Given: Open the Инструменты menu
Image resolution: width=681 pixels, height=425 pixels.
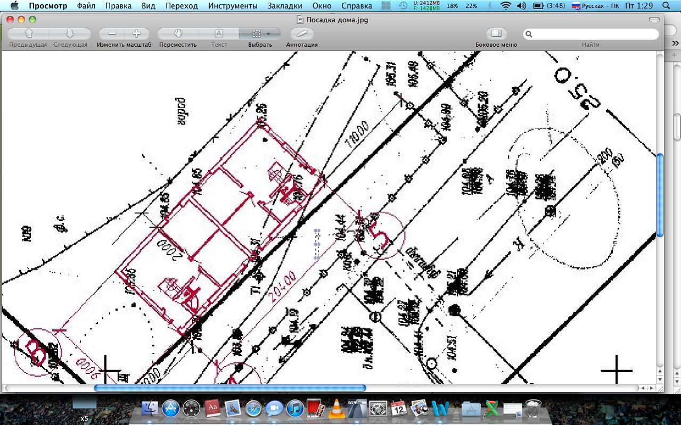Looking at the screenshot, I should 233,6.
